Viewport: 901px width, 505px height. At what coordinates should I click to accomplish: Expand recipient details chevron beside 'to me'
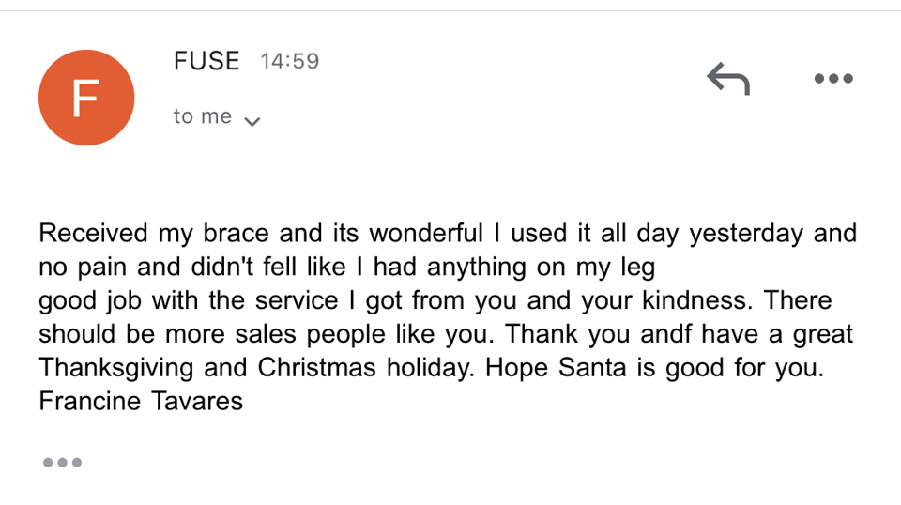pyautogui.click(x=252, y=121)
